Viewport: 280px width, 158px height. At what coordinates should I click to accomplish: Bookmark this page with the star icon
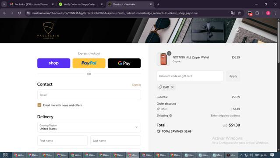(239, 13)
